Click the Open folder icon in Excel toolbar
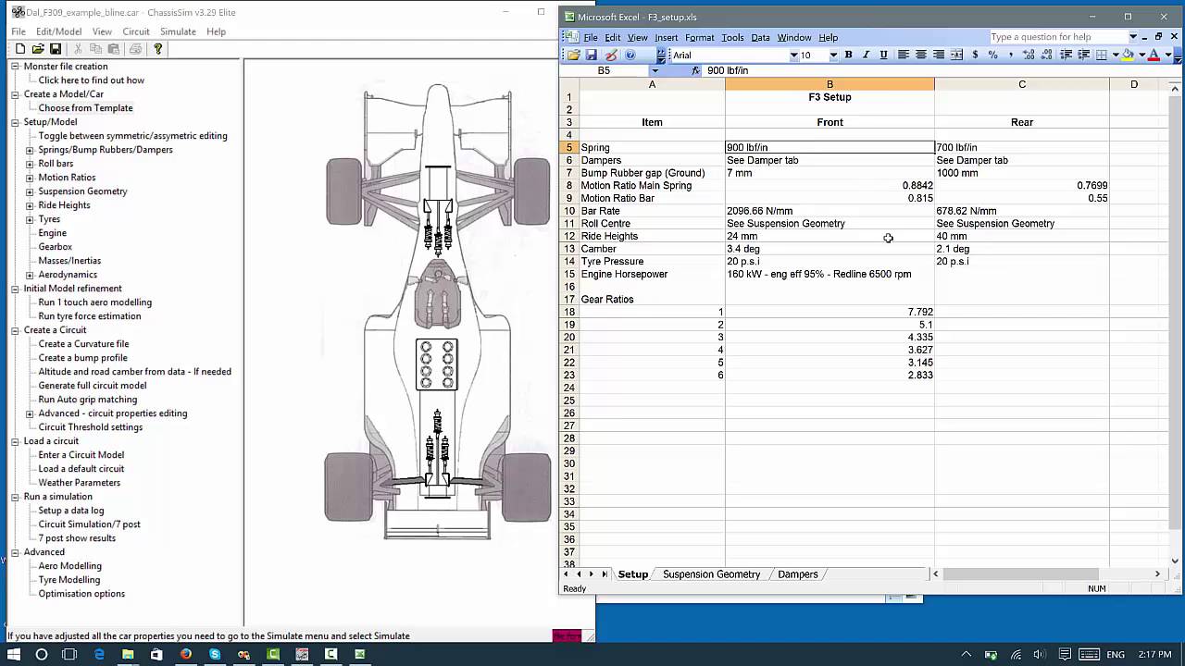1185x666 pixels. click(574, 55)
